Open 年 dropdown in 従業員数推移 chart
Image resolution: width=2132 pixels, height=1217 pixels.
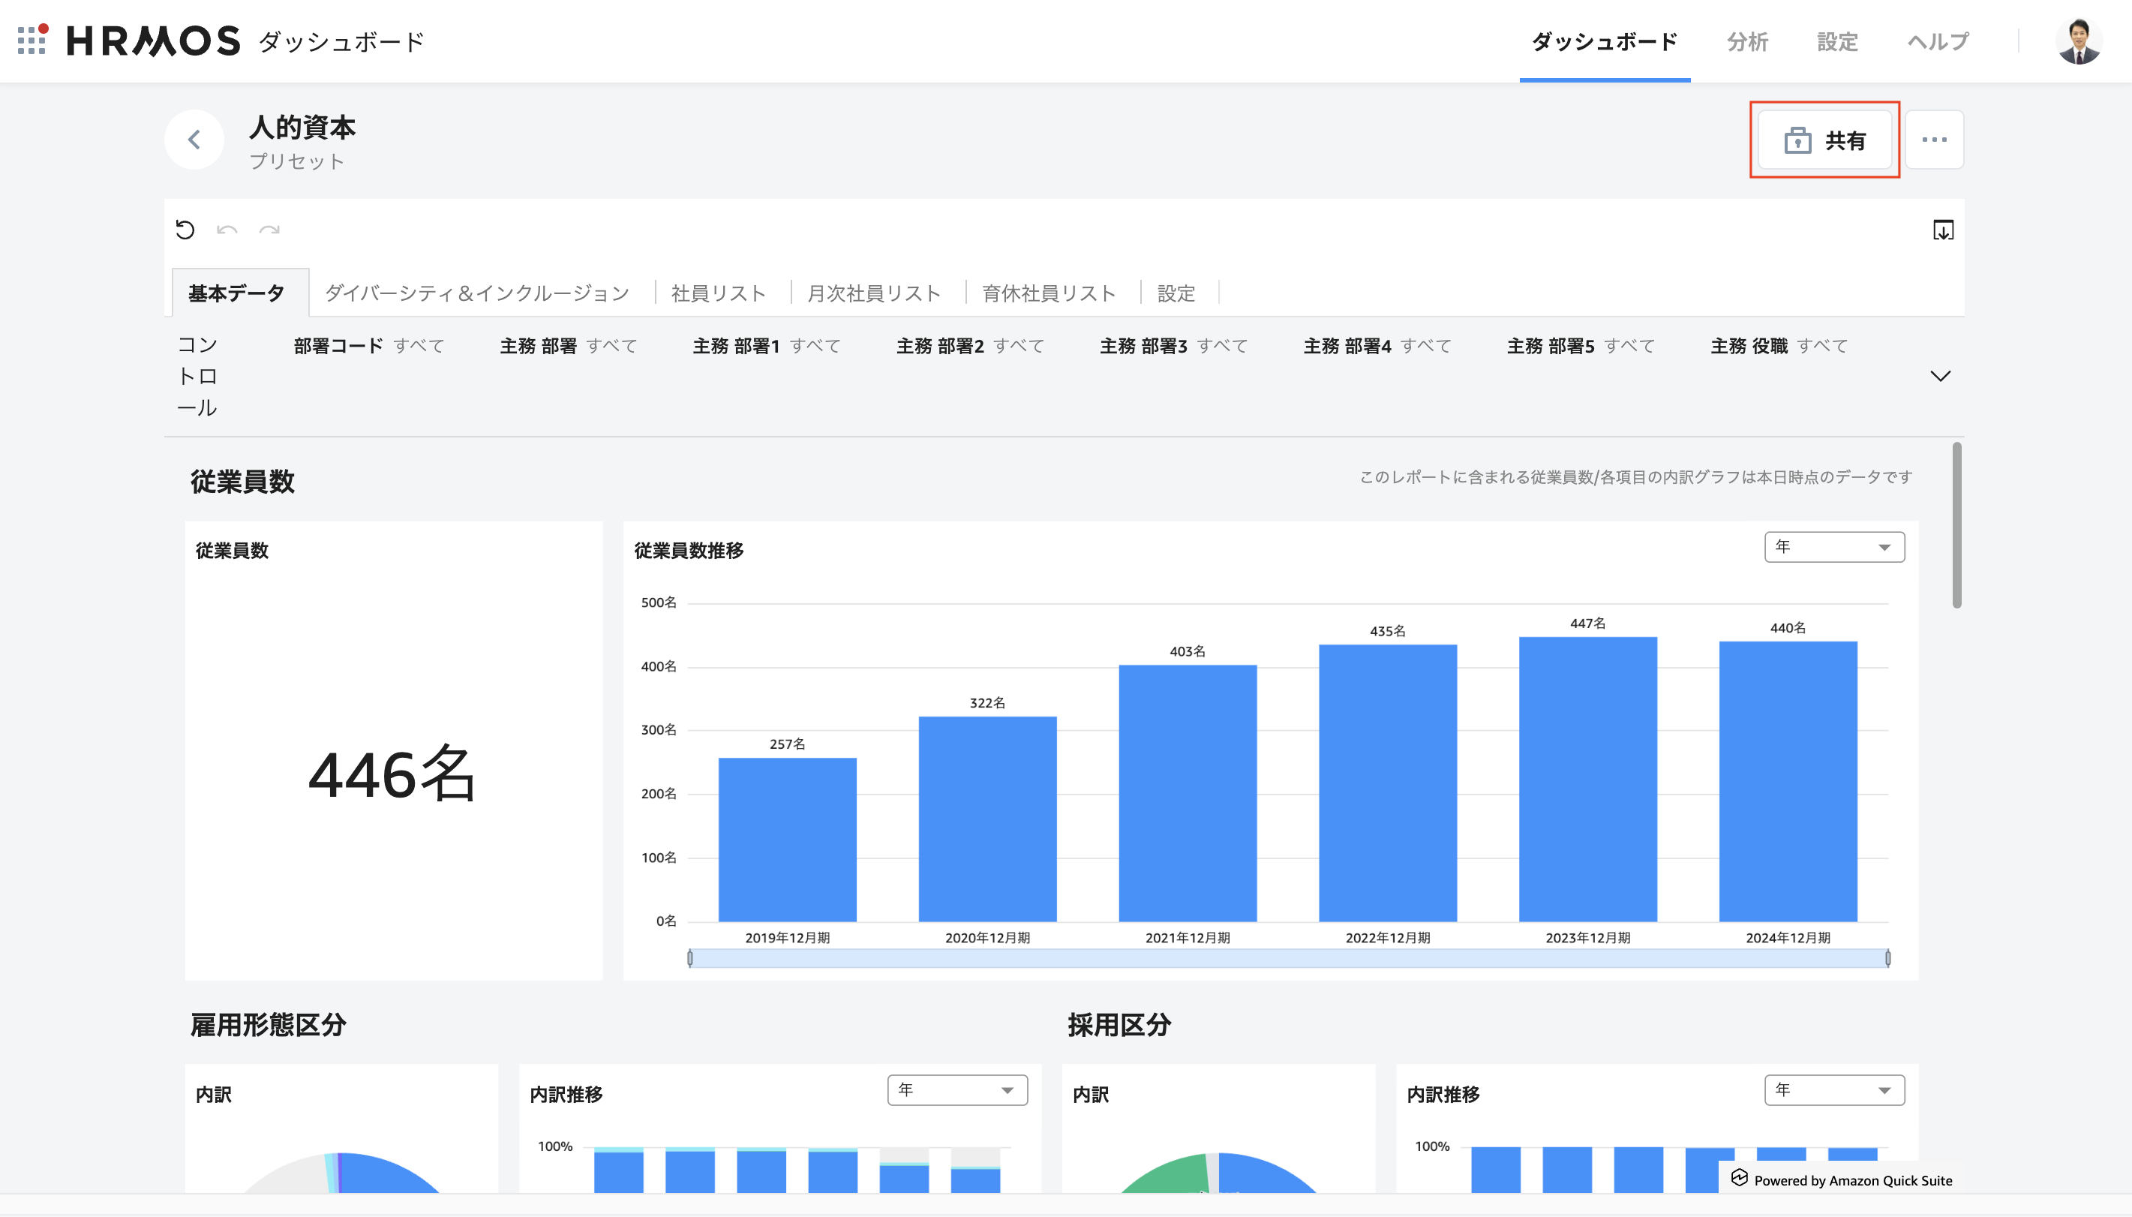(1833, 547)
